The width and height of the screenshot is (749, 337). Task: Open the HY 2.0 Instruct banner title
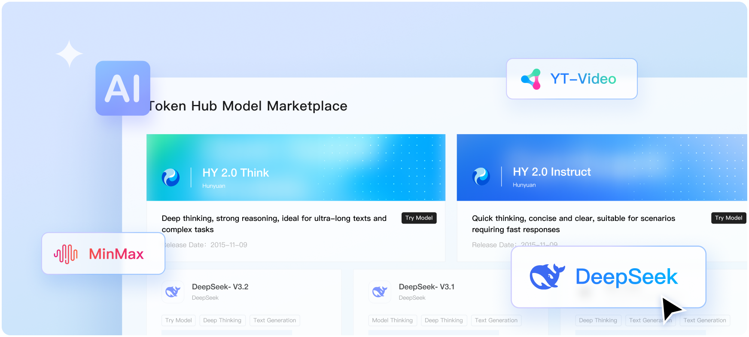pyautogui.click(x=552, y=172)
